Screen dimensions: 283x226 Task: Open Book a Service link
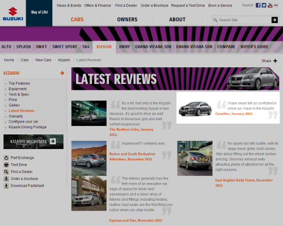click(220, 6)
